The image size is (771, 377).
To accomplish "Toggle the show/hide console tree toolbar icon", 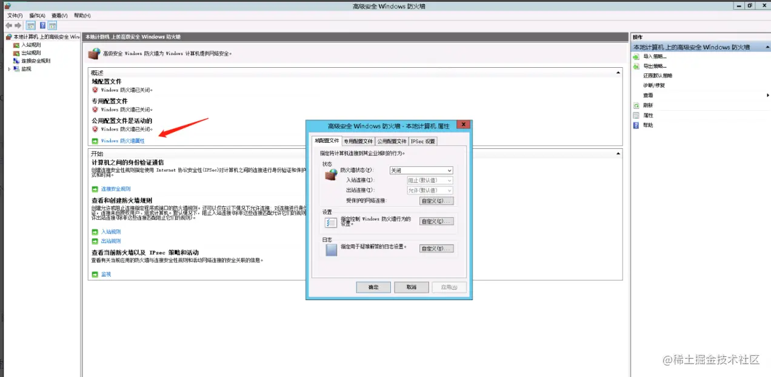I will pyautogui.click(x=31, y=25).
